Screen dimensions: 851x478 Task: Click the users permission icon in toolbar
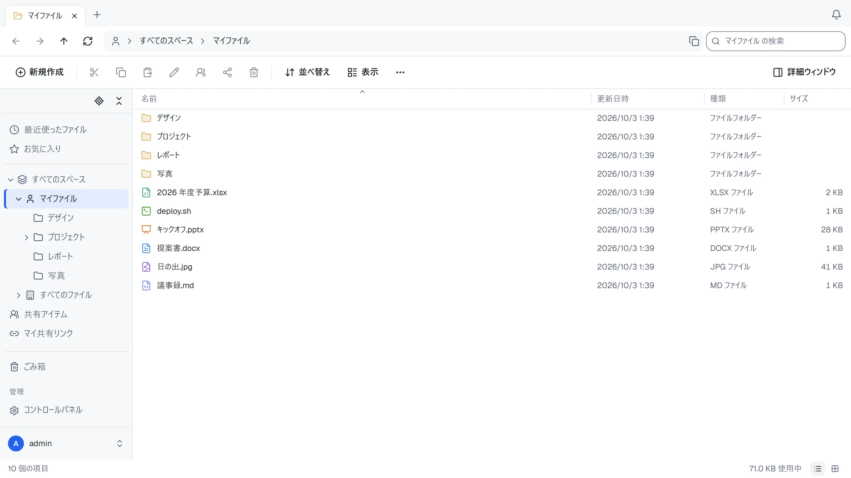click(200, 72)
